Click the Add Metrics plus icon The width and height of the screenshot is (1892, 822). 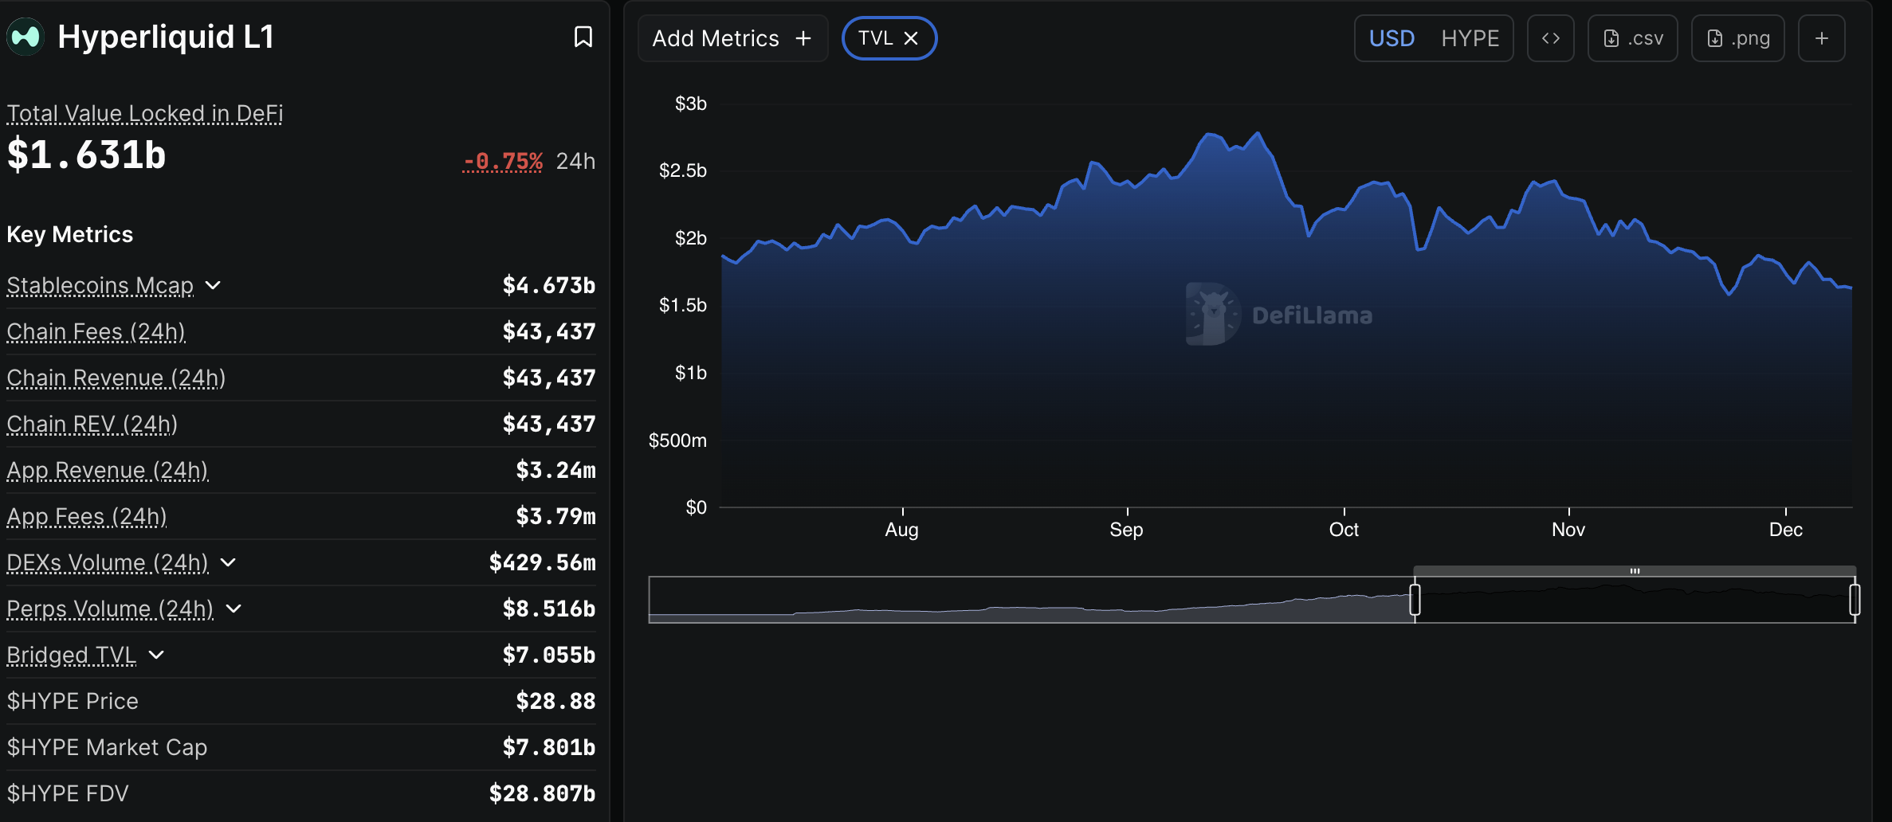pos(803,37)
